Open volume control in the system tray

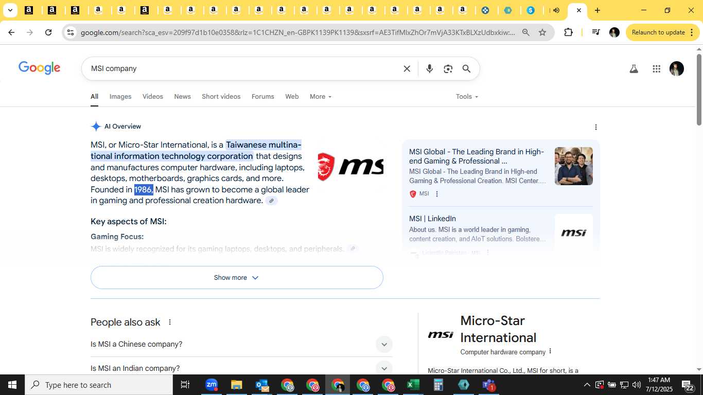637,385
